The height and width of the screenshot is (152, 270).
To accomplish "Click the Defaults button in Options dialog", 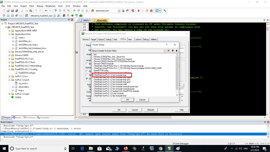I will click(x=151, y=110).
